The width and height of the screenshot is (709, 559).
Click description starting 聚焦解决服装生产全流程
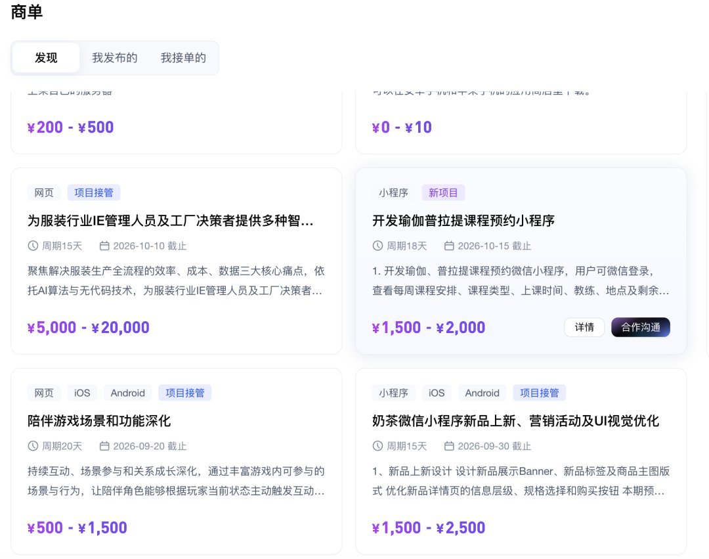tap(176, 281)
